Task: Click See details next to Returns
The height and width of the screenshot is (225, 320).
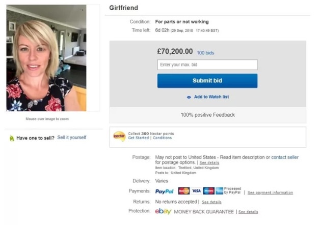Action: pos(211,202)
